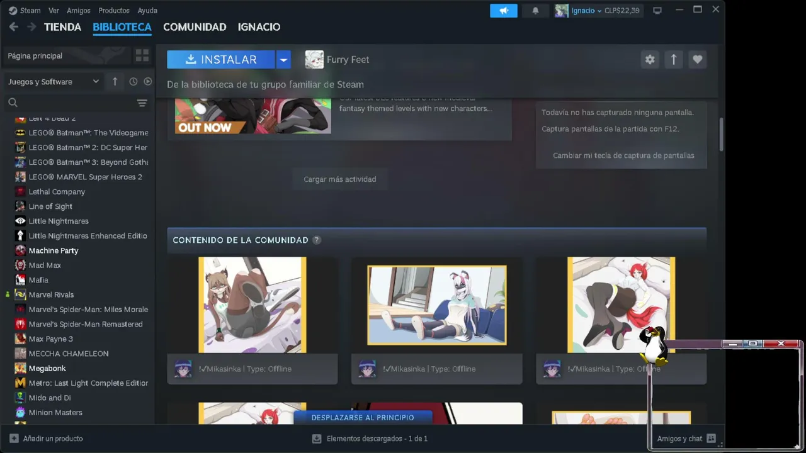Go back with the left arrow
The height and width of the screenshot is (453, 806).
coord(14,27)
